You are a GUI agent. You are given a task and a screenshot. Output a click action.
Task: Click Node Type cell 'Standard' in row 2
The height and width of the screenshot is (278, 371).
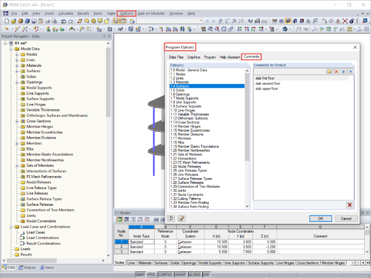(x=141, y=247)
